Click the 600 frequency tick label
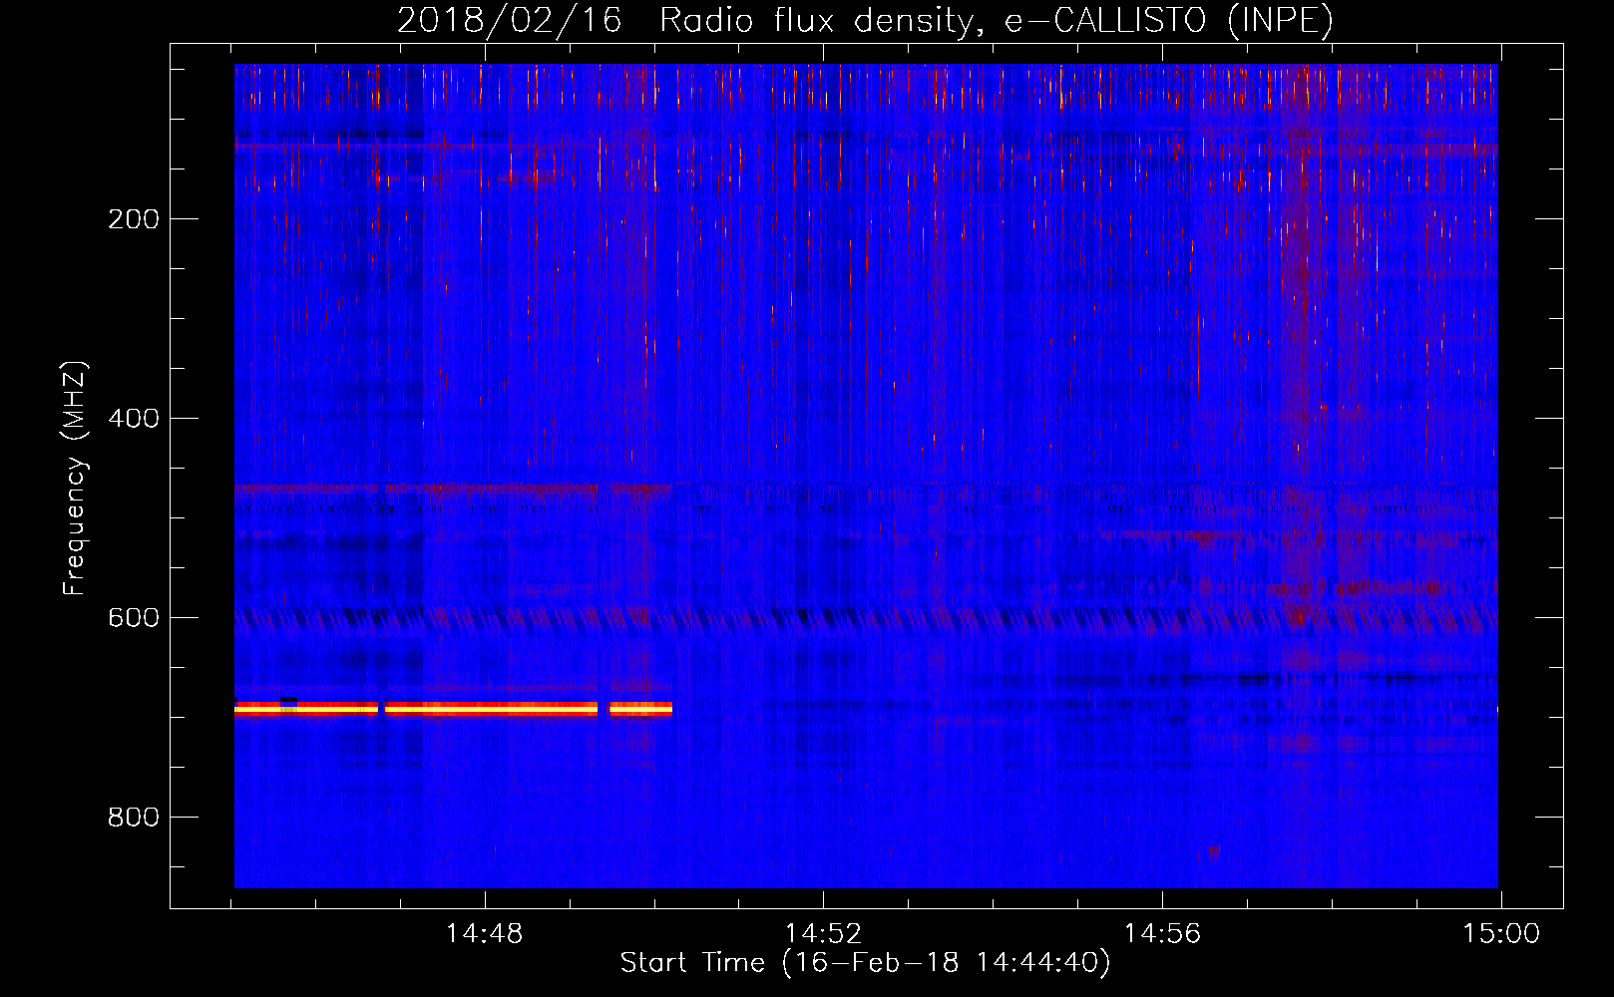Image resolution: width=1614 pixels, height=997 pixels. pos(134,618)
